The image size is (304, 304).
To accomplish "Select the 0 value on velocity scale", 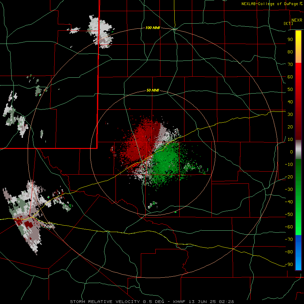I will 292,152.
